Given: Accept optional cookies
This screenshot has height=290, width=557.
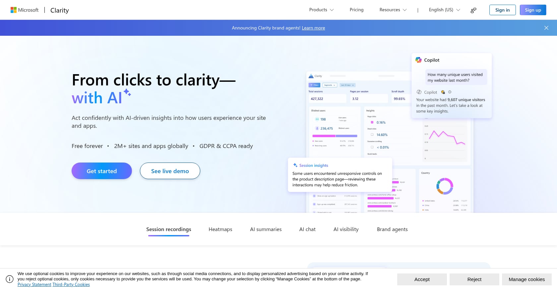Looking at the screenshot, I should [422, 279].
